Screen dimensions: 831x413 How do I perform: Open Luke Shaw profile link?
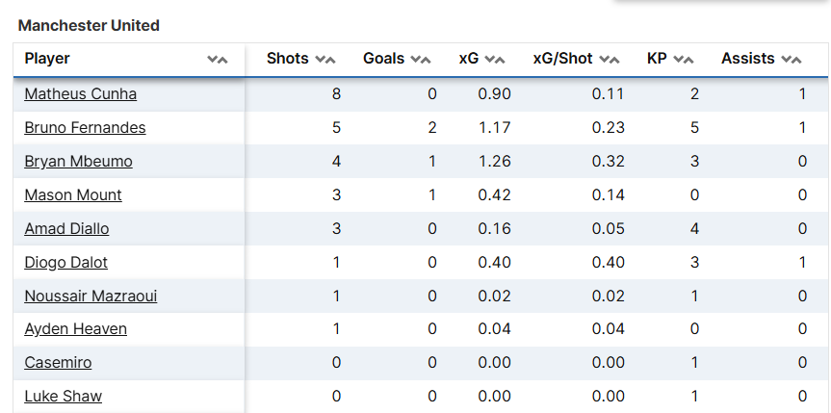63,397
